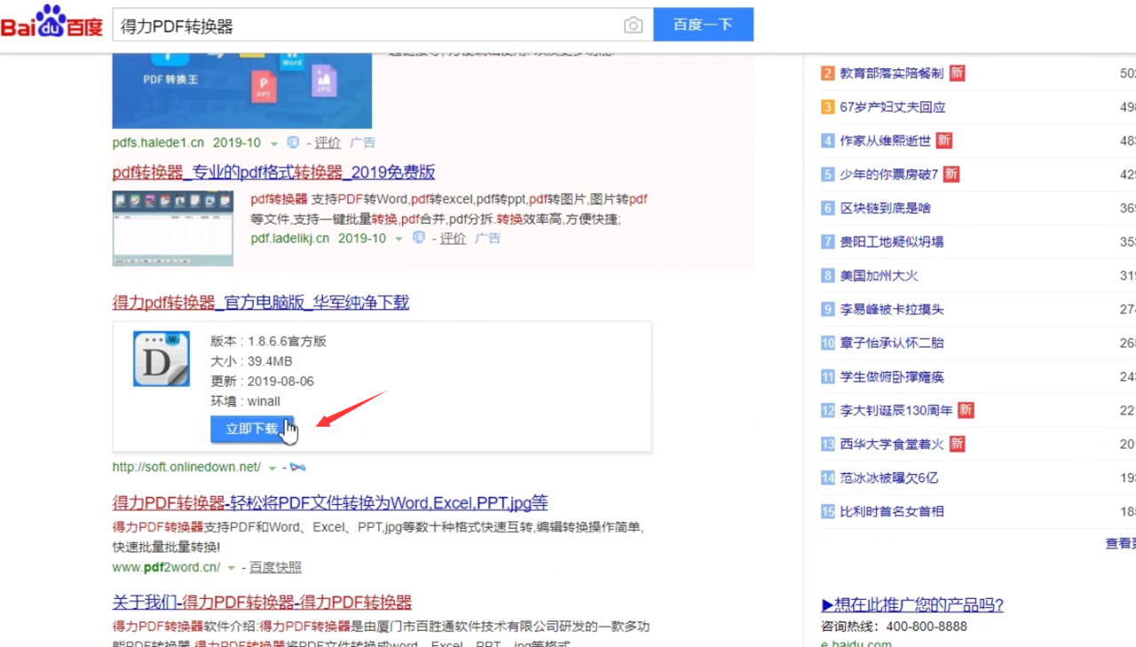Screen dimensions: 1136x647
Task: Open hot search 67岁产妇丈夫回应
Action: click(893, 107)
